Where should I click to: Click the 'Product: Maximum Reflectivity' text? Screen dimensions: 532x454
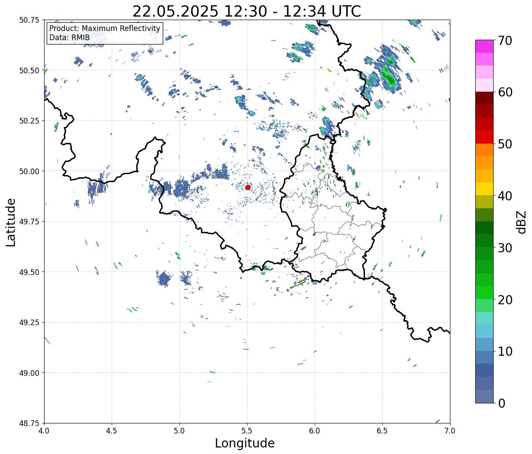[105, 28]
